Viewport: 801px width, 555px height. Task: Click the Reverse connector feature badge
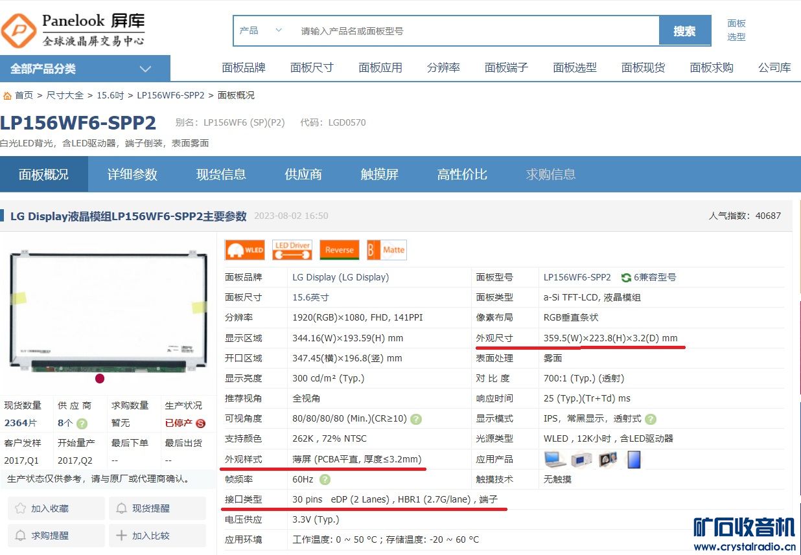click(x=339, y=250)
